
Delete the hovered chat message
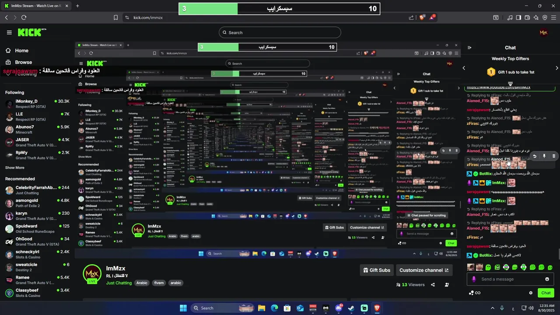tap(554, 156)
